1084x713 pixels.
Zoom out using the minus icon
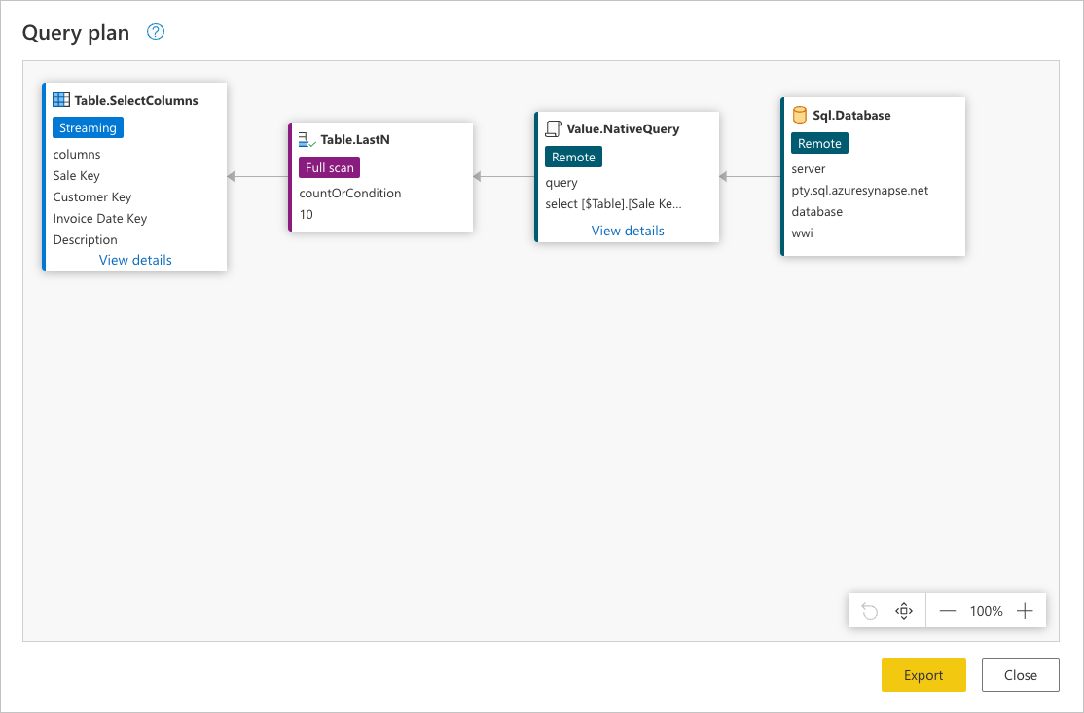point(948,611)
